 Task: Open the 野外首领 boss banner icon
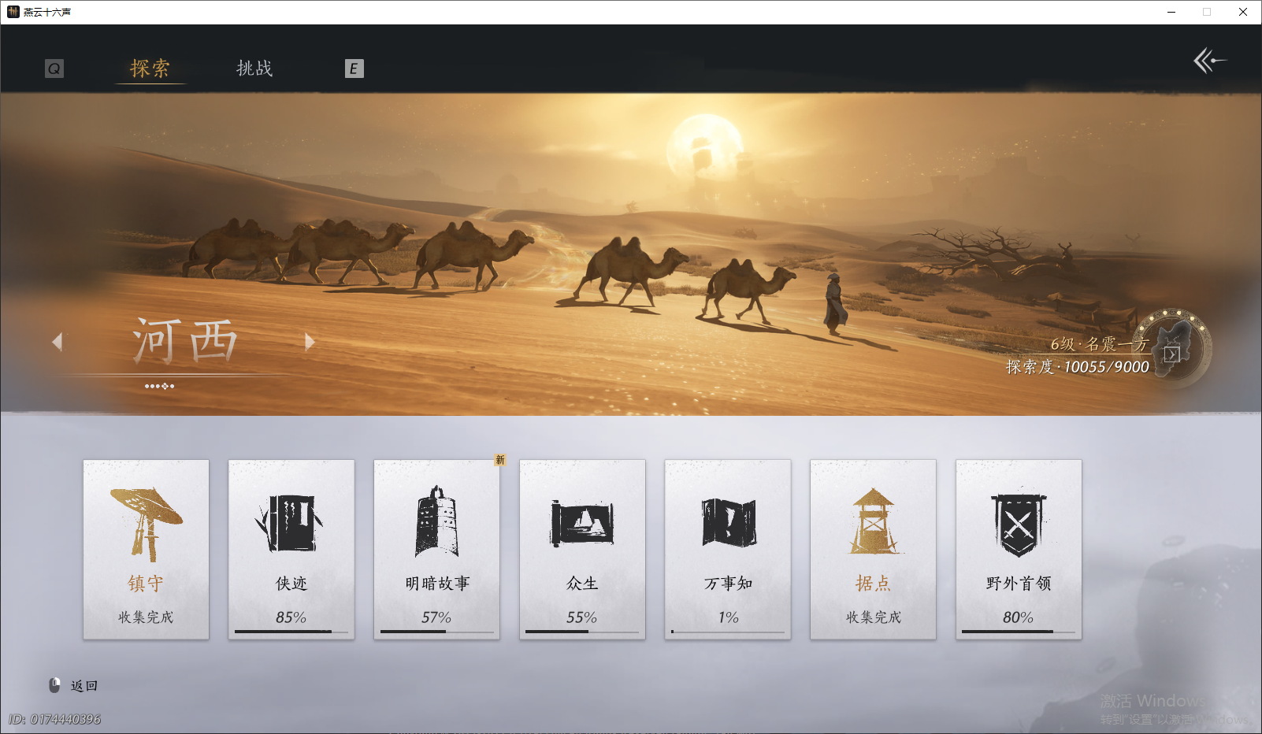(1019, 520)
